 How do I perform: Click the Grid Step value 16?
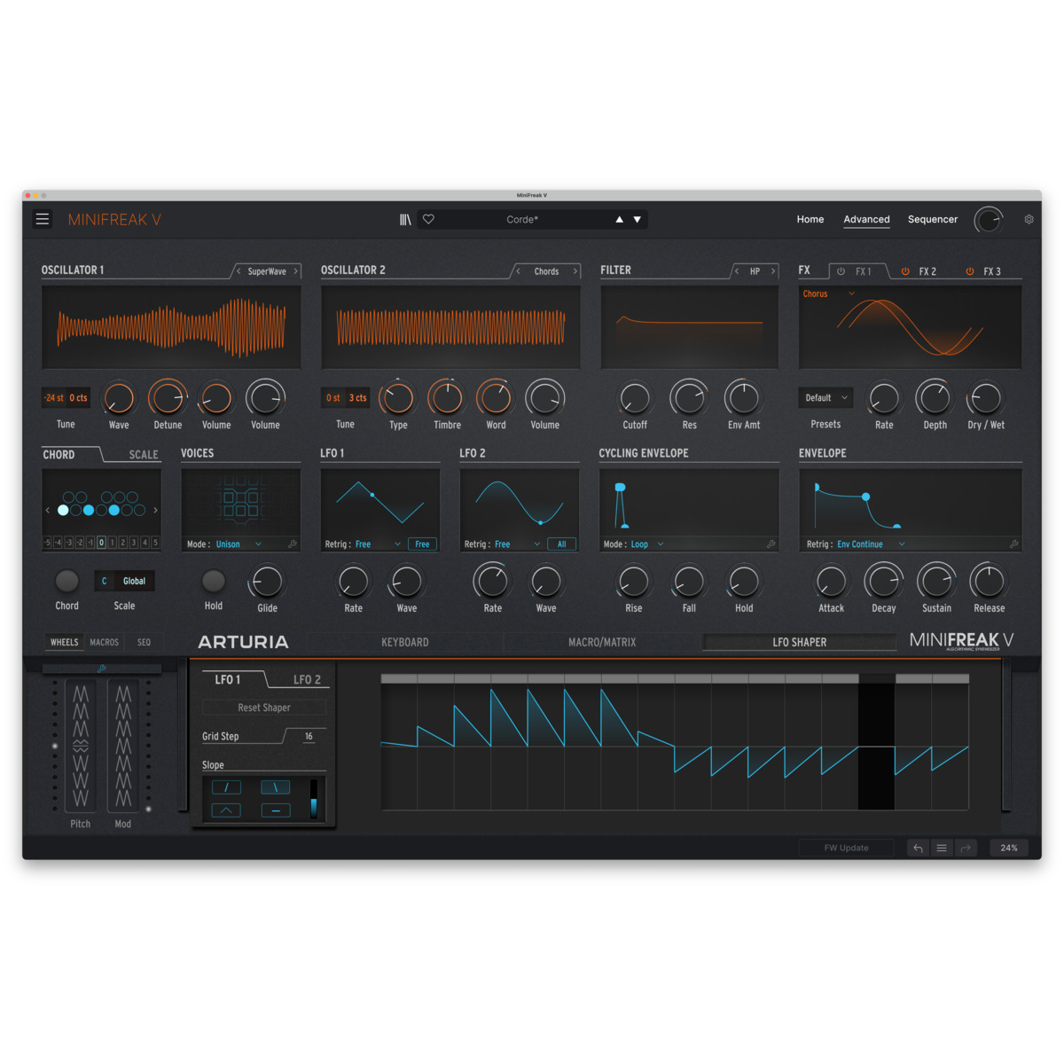click(x=309, y=736)
